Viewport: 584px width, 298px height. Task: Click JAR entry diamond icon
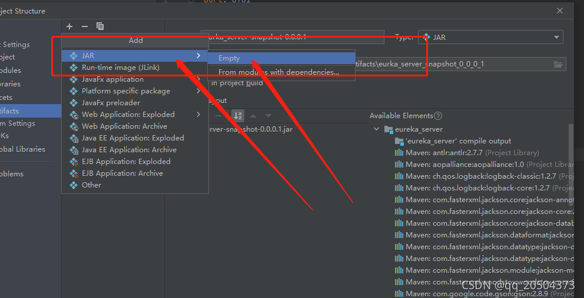click(74, 56)
